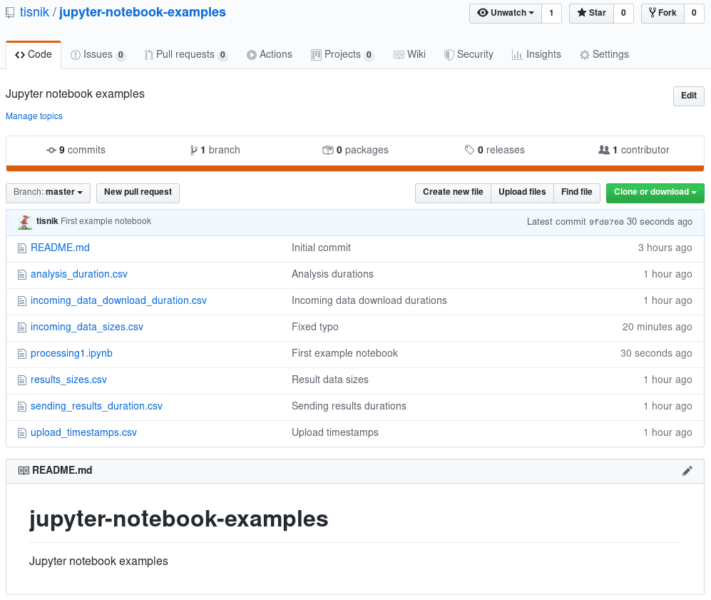Screen dimensions: 711x600
Task: Click the Manage topics link
Action: click(34, 116)
